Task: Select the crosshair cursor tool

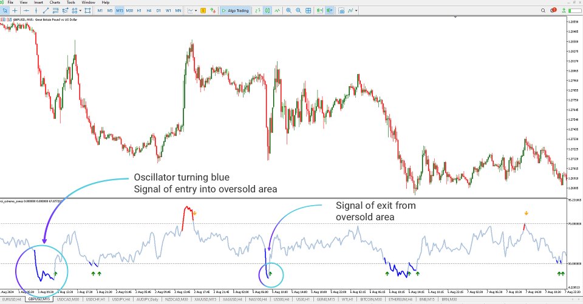Action: 15,11
